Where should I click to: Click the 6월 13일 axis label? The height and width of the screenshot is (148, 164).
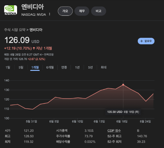pos(99,121)
